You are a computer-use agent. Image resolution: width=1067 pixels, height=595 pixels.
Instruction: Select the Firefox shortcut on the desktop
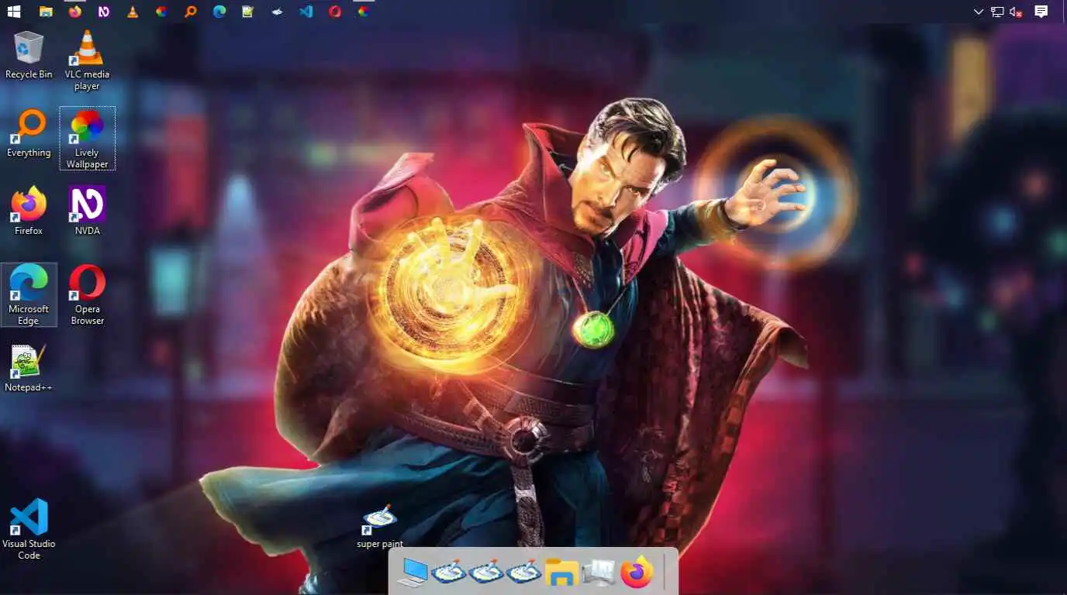click(29, 211)
